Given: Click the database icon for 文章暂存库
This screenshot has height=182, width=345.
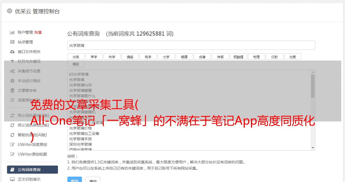Looking at the screenshot, I should pos(12,90).
